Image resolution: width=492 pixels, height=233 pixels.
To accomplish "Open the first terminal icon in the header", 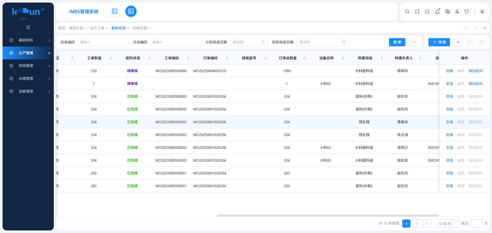I will click(115, 11).
